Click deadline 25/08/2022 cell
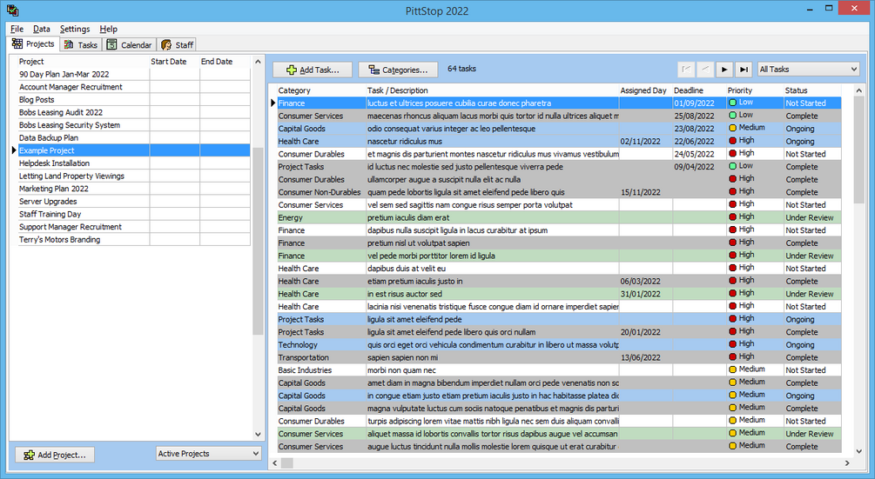The height and width of the screenshot is (479, 875). pyautogui.click(x=698, y=116)
